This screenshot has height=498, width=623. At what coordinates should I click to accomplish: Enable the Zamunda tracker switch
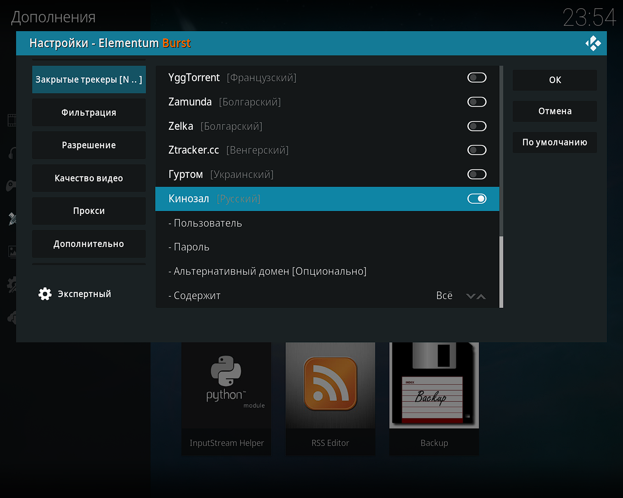[476, 102]
